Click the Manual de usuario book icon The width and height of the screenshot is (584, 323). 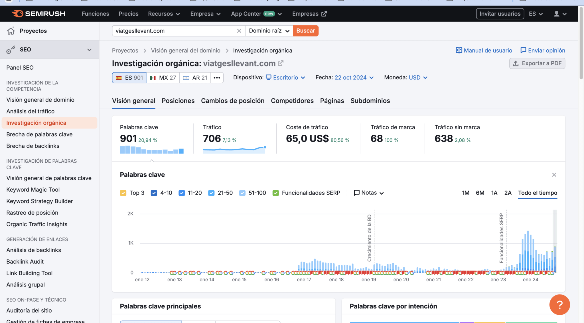click(x=459, y=51)
